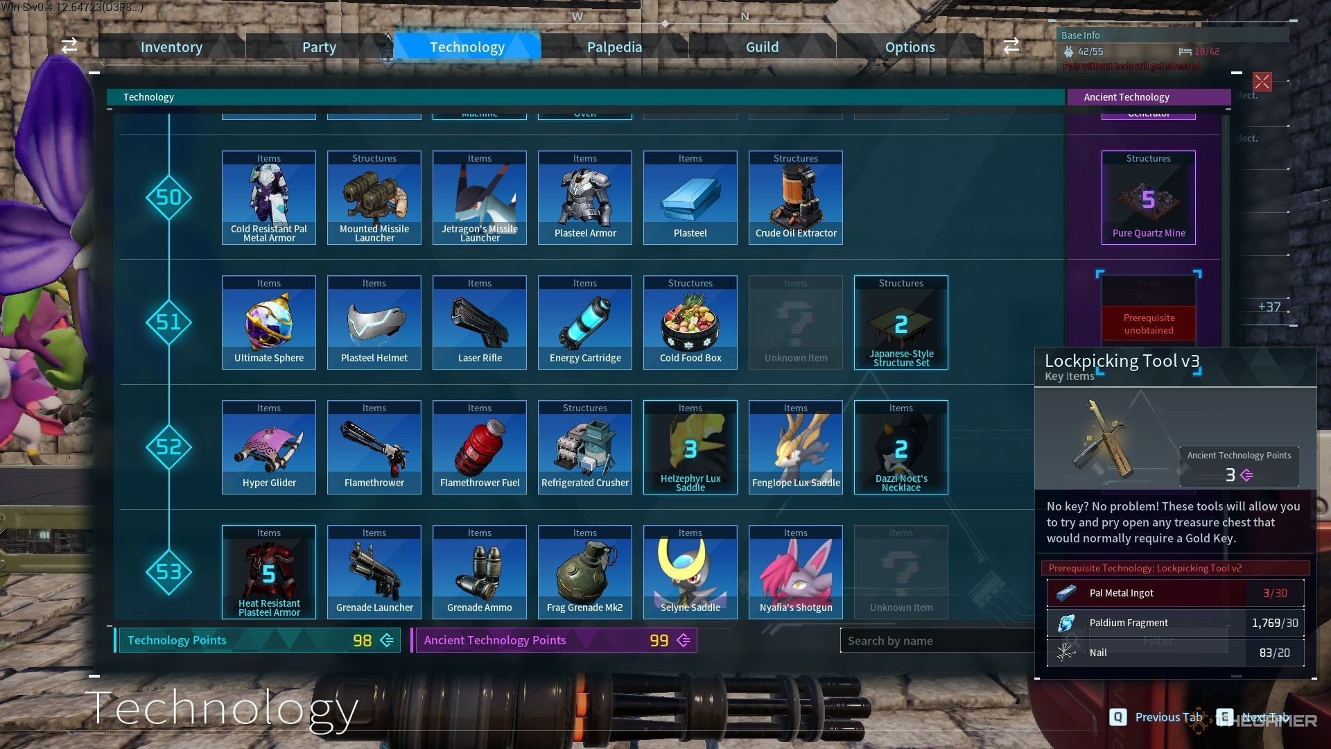Click the left page navigation arrow
Viewport: 1331px width, 749px height.
[x=69, y=46]
